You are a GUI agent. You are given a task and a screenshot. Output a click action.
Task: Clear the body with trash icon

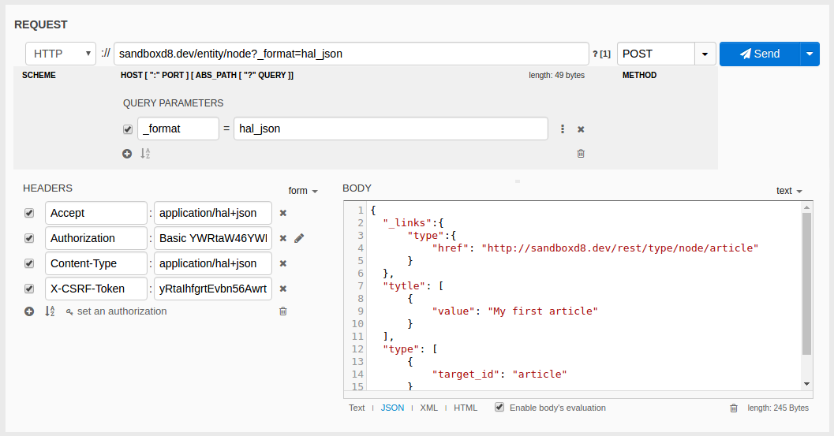734,408
